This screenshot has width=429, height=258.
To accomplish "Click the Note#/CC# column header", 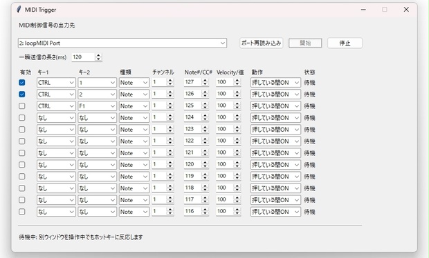I will [198, 72].
